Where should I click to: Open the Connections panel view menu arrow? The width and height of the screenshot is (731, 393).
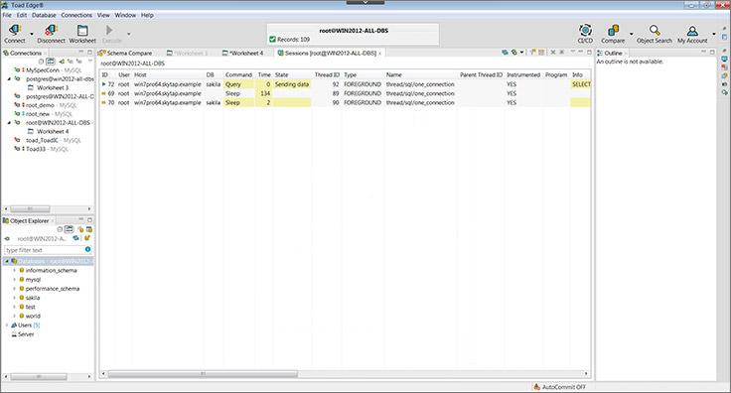point(90,61)
